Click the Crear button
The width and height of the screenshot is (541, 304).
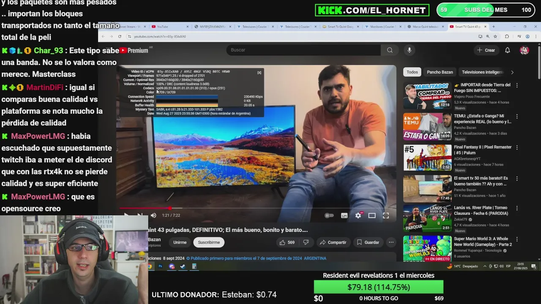486,50
